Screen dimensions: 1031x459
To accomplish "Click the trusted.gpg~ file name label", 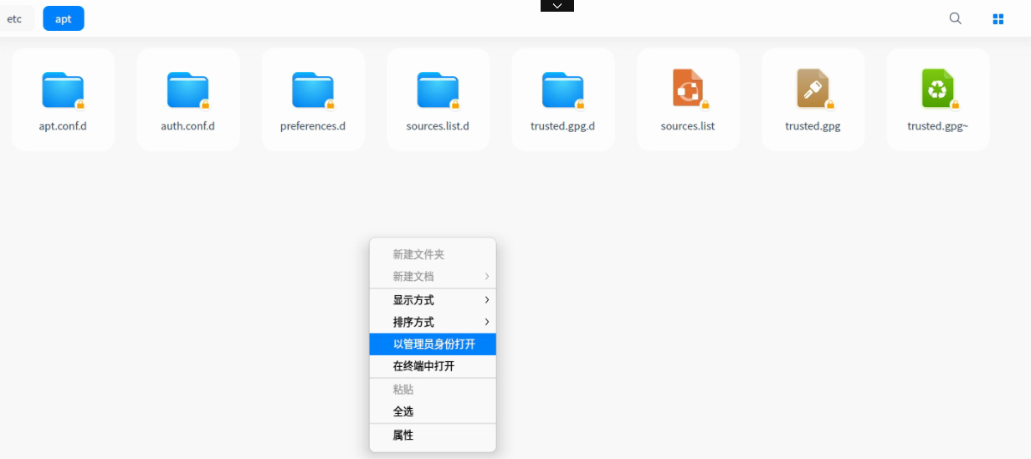I will [937, 126].
